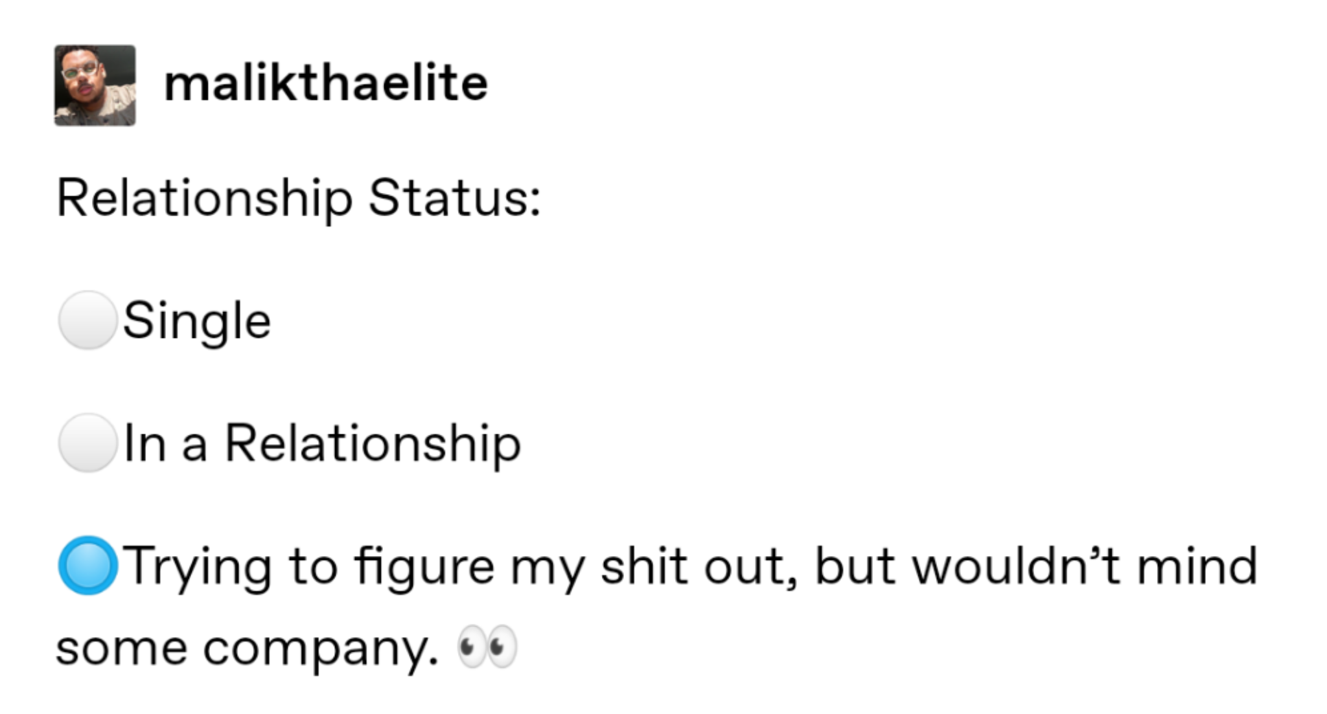1327x714 pixels.
Task: Click the 'Relationship Status:' heading text
Action: click(299, 199)
